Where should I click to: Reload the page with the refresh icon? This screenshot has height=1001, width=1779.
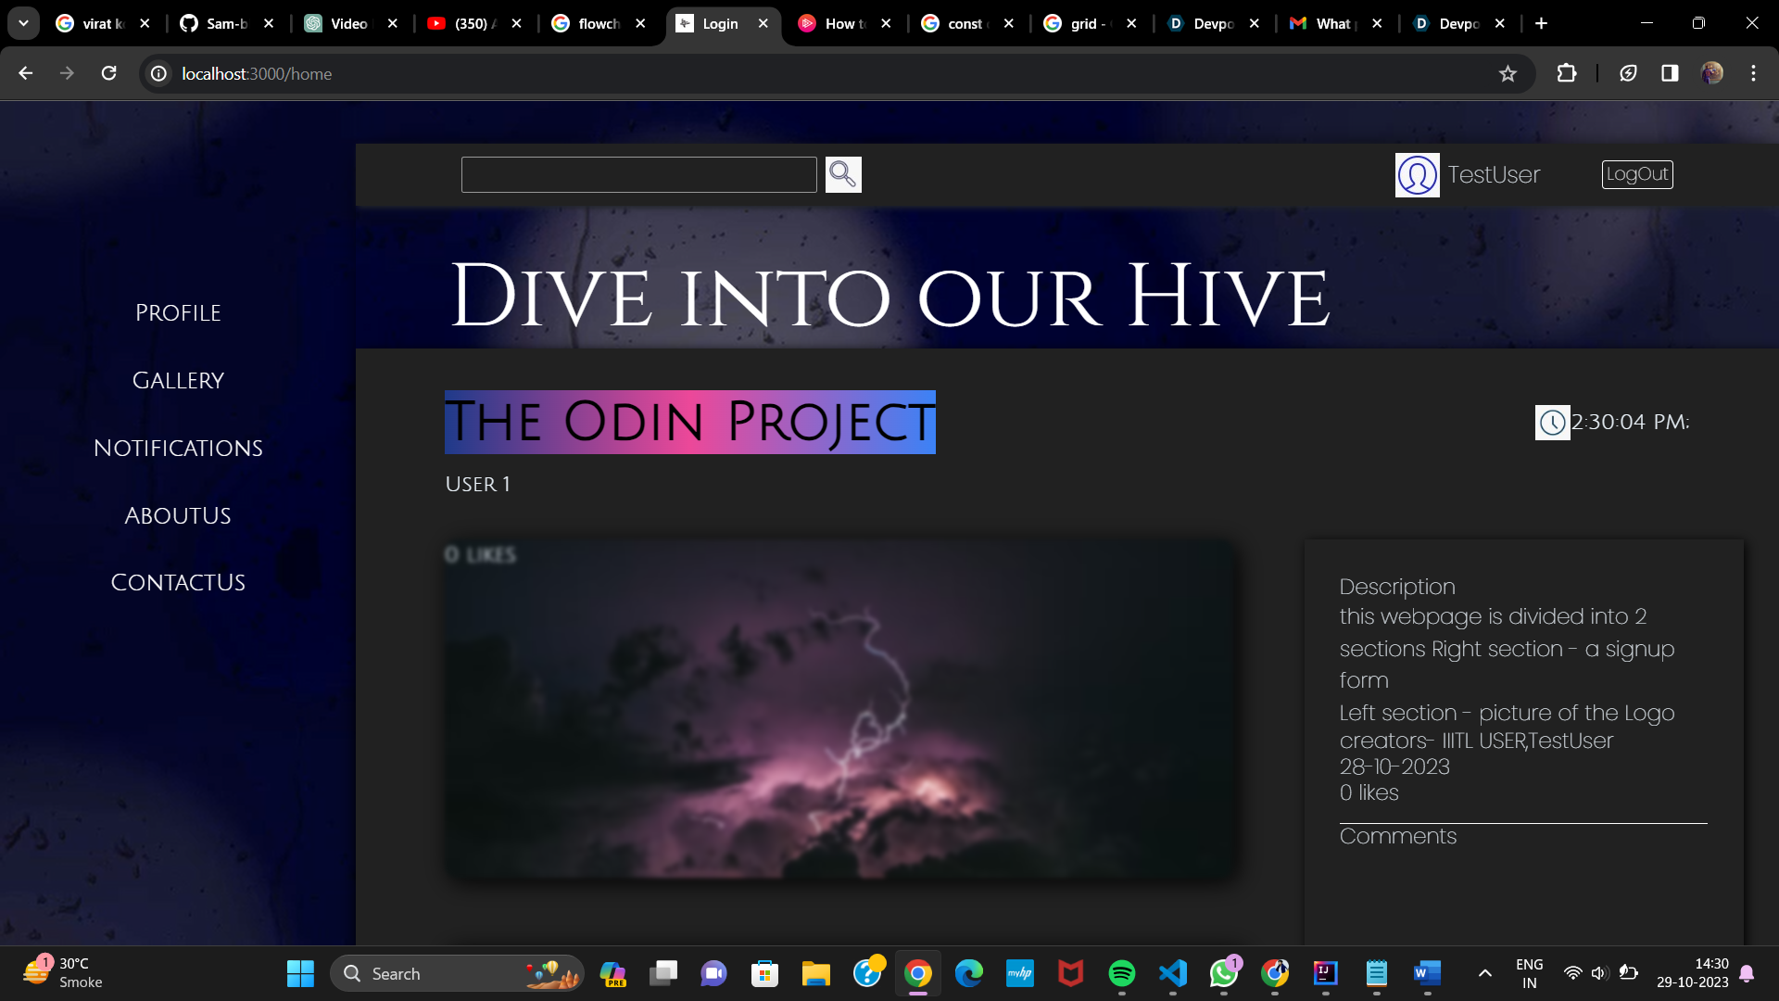click(x=108, y=73)
